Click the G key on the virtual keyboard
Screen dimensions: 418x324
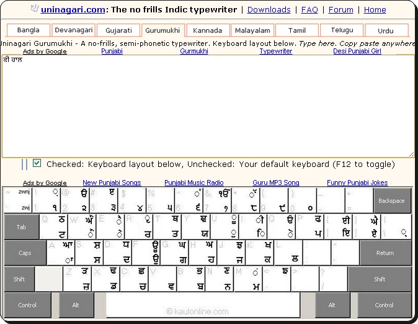(175, 253)
